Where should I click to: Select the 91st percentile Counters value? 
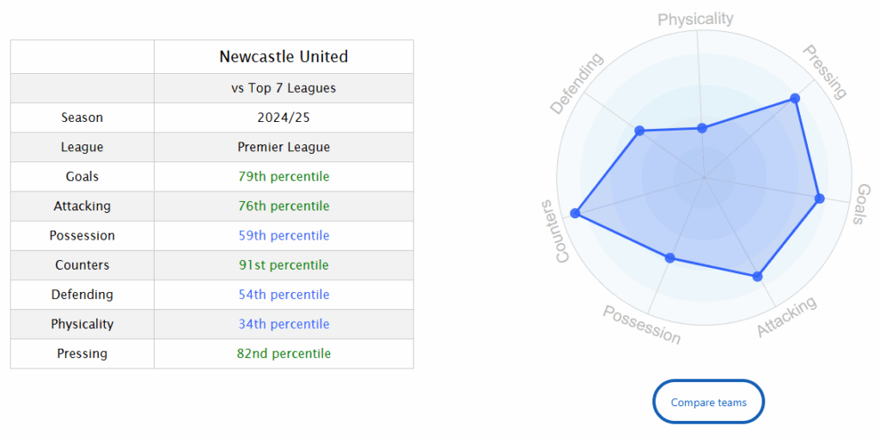click(284, 265)
